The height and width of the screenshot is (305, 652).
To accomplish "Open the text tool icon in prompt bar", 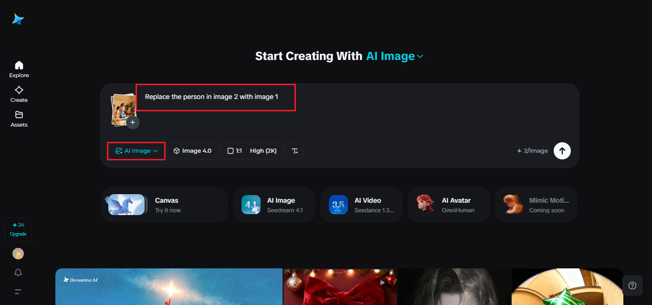I will click(x=294, y=151).
